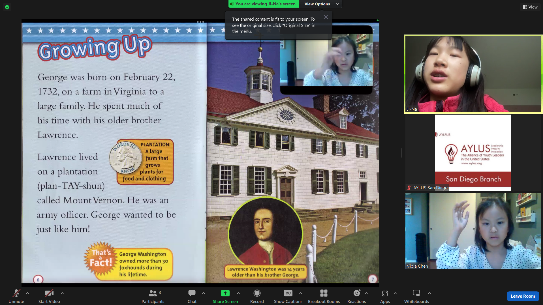Click the floating speaker video in shared screen
543x305 pixels.
point(326,60)
